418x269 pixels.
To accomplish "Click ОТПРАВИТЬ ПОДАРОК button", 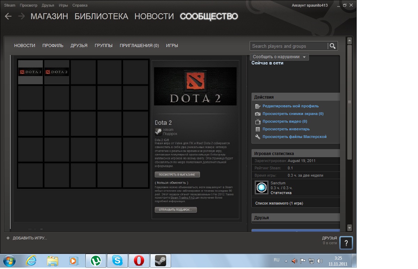I will click(176, 210).
